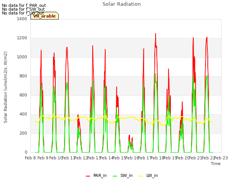
Task: Click the Solar Radiation chart title
Action: pos(122,4)
